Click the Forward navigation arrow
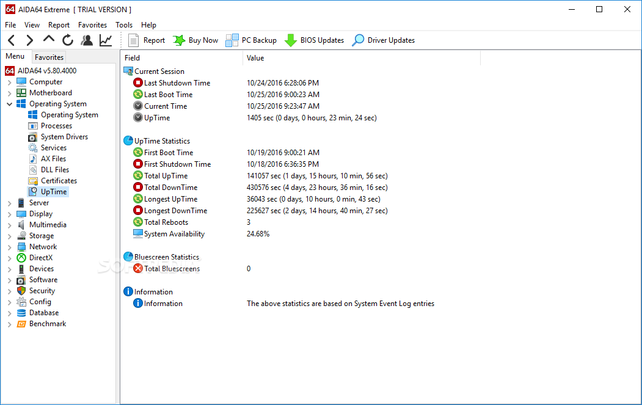The image size is (642, 405). (29, 40)
